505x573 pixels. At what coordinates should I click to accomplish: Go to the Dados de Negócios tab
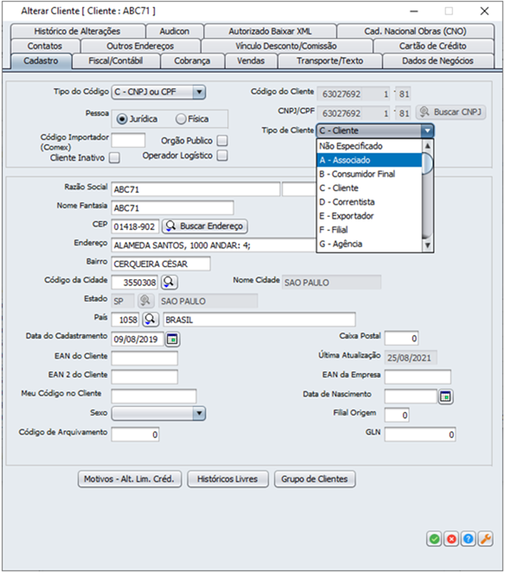(438, 61)
